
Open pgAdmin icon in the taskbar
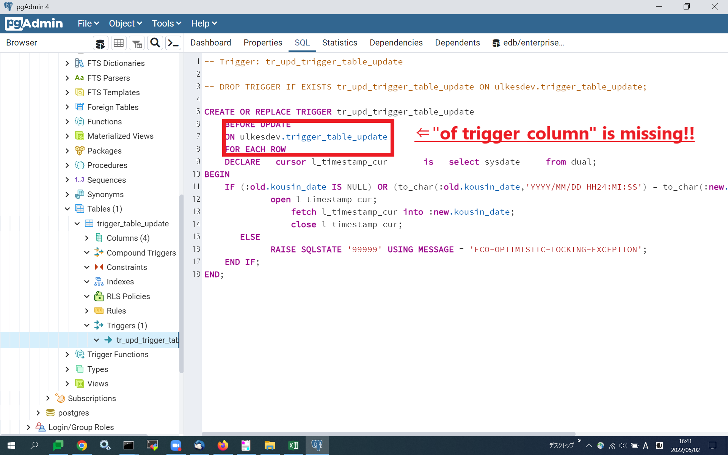tap(317, 445)
